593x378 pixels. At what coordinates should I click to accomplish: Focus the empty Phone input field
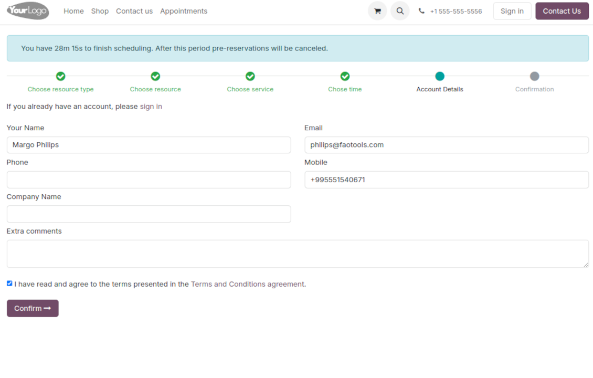tap(149, 180)
